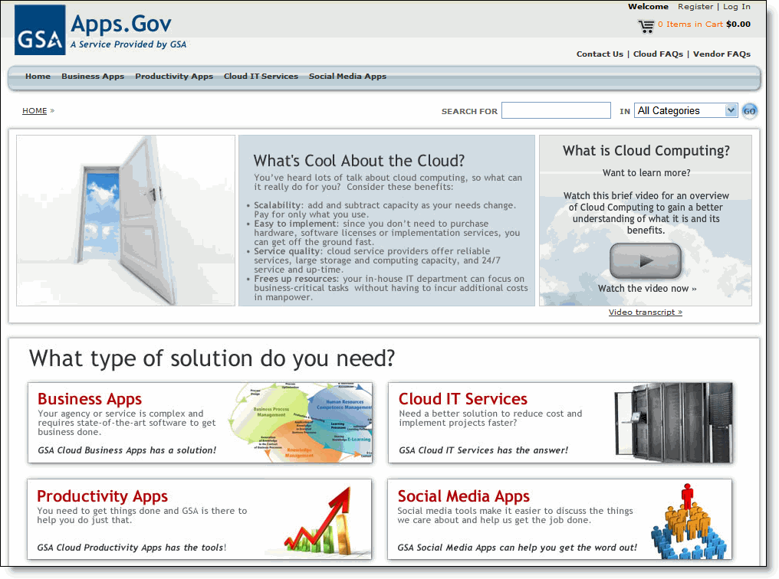Image resolution: width=779 pixels, height=579 pixels.
Task: Open the Productivity Apps menu item
Action: click(174, 77)
